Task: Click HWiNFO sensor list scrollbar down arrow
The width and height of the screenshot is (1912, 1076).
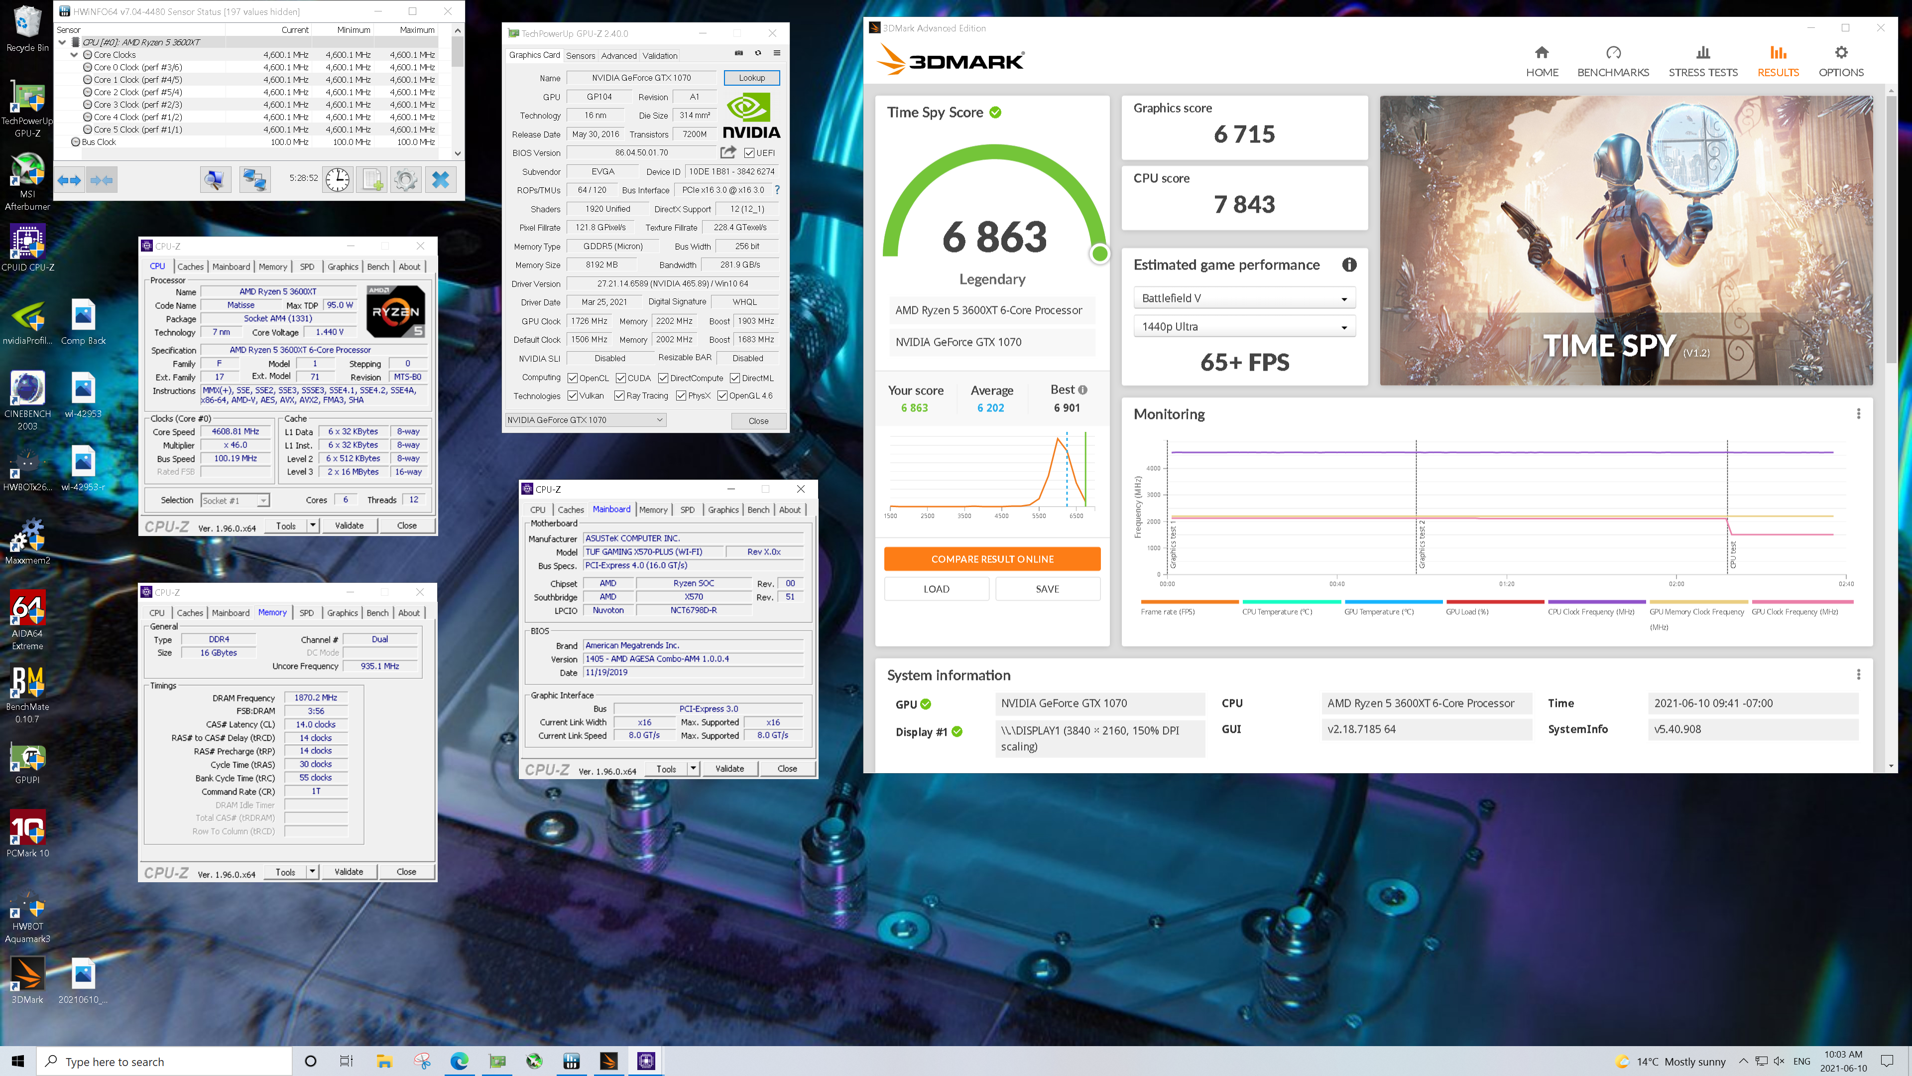Action: pos(457,153)
